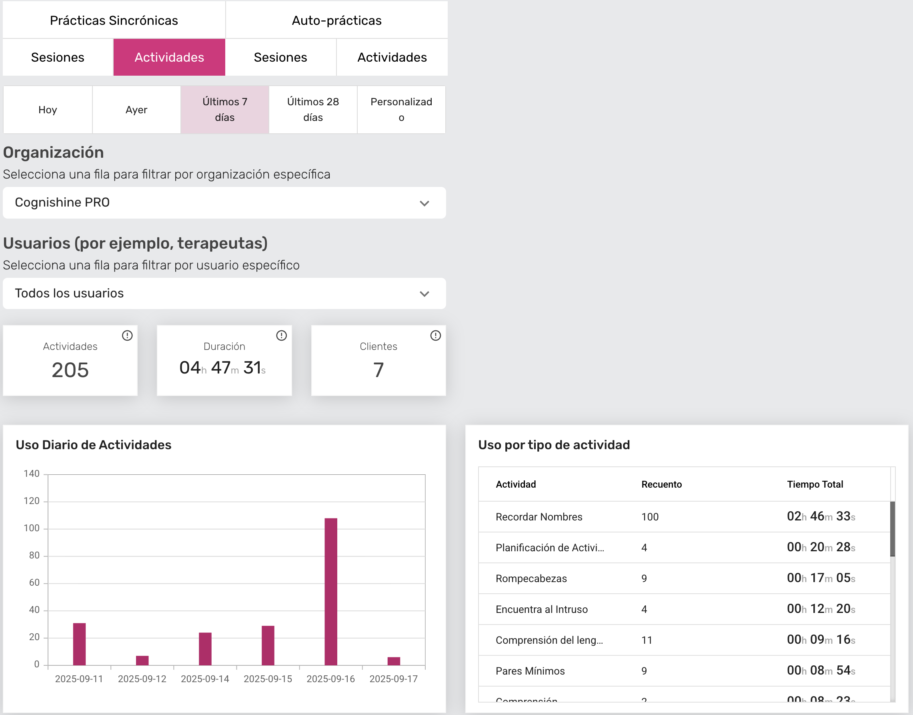Click chevron arrow in organization selector
Viewport: 913px width, 715px height.
424,203
